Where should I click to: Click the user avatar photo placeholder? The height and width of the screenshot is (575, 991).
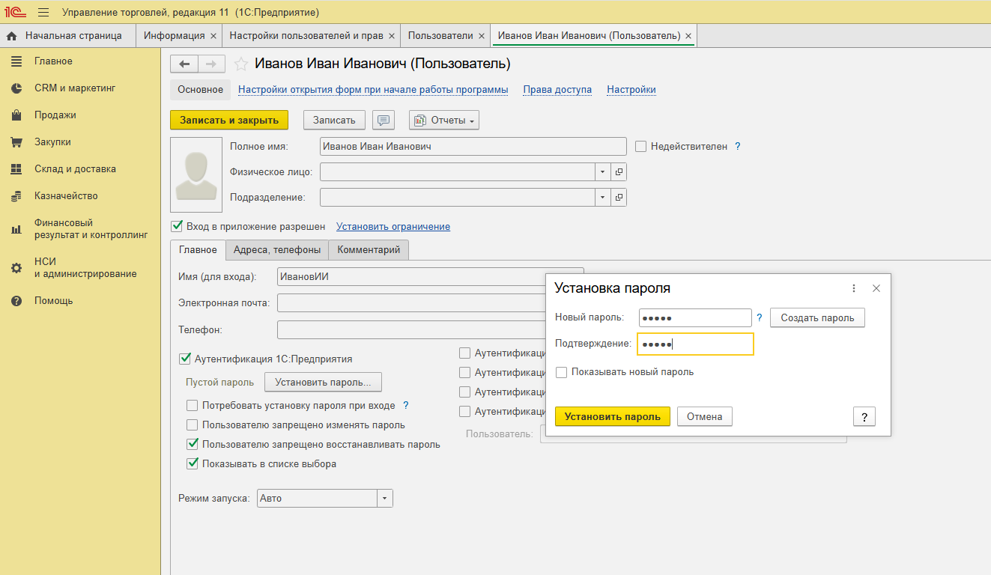click(196, 174)
